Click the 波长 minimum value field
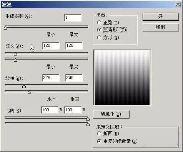183x152 pixels. tap(51, 45)
